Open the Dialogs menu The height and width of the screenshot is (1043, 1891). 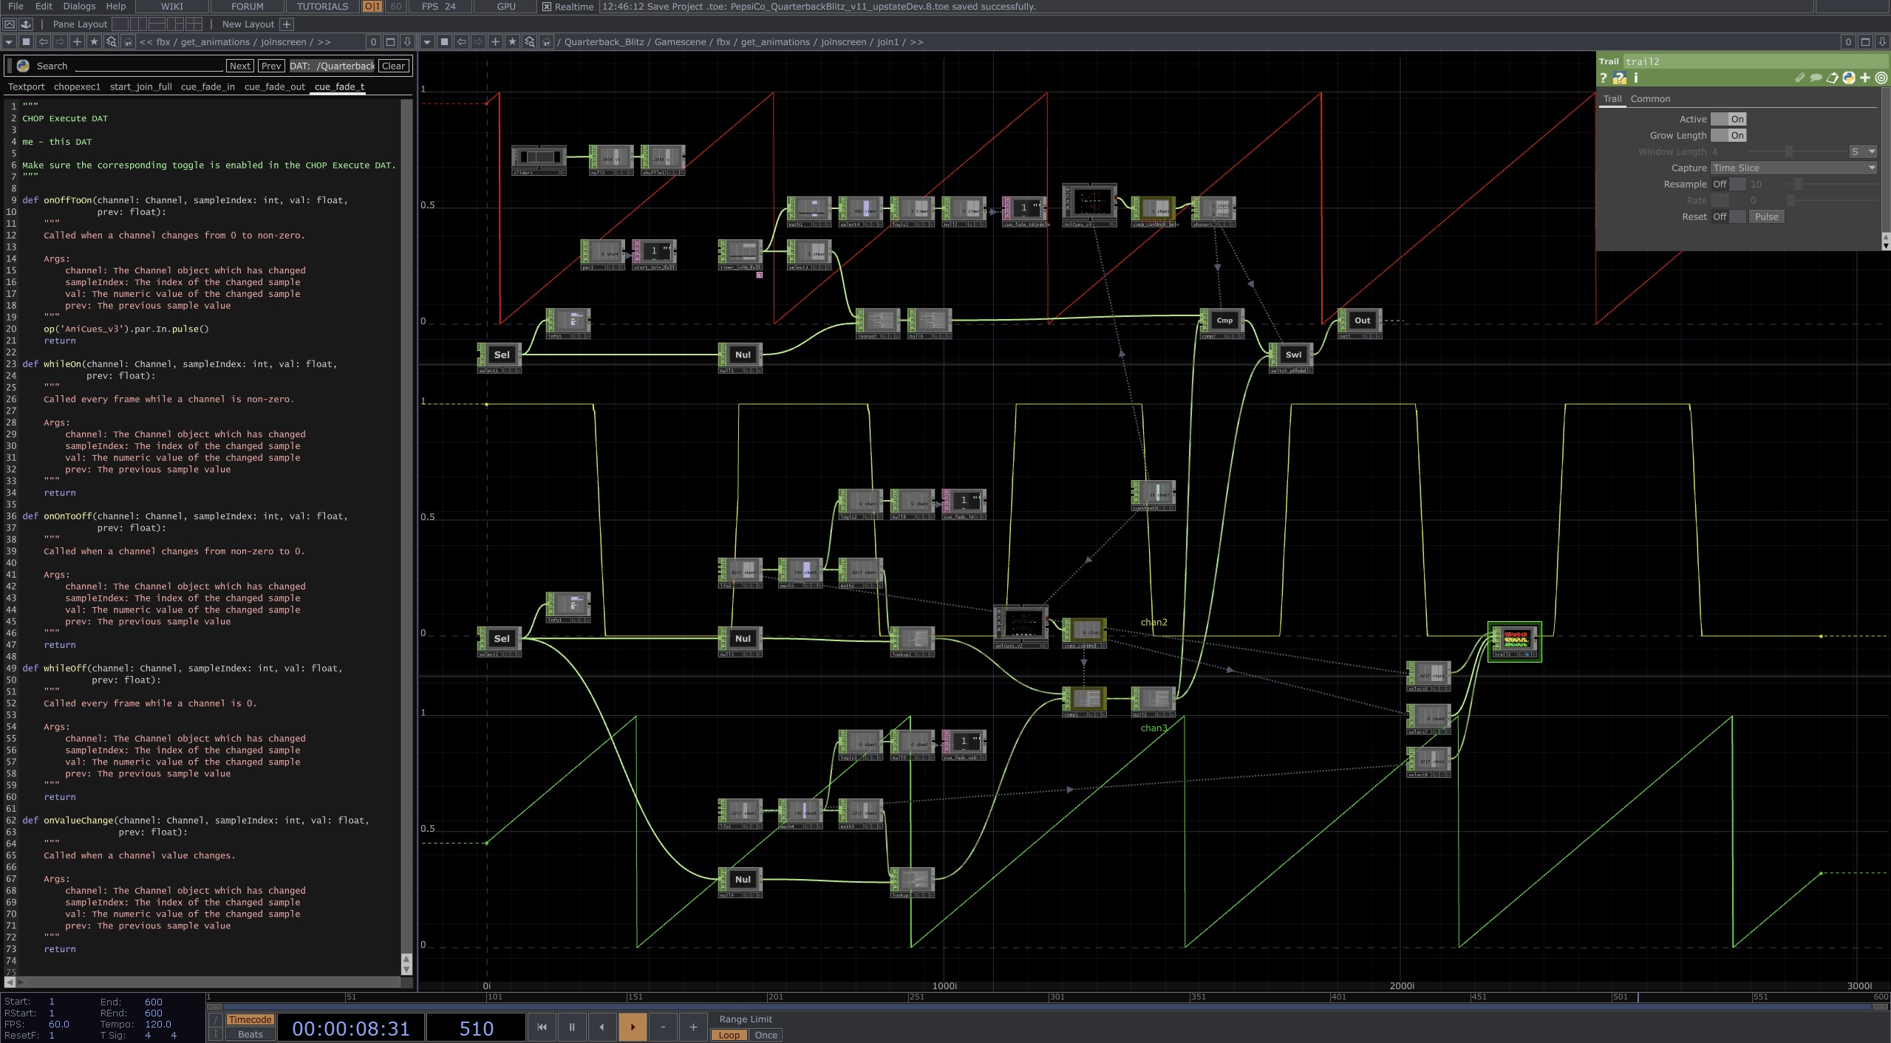[79, 6]
